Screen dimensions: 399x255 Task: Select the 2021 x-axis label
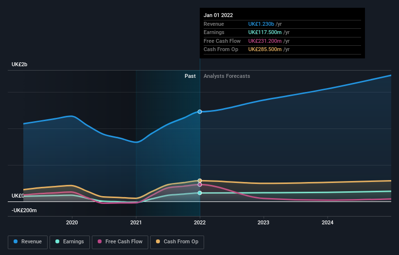point(136,222)
